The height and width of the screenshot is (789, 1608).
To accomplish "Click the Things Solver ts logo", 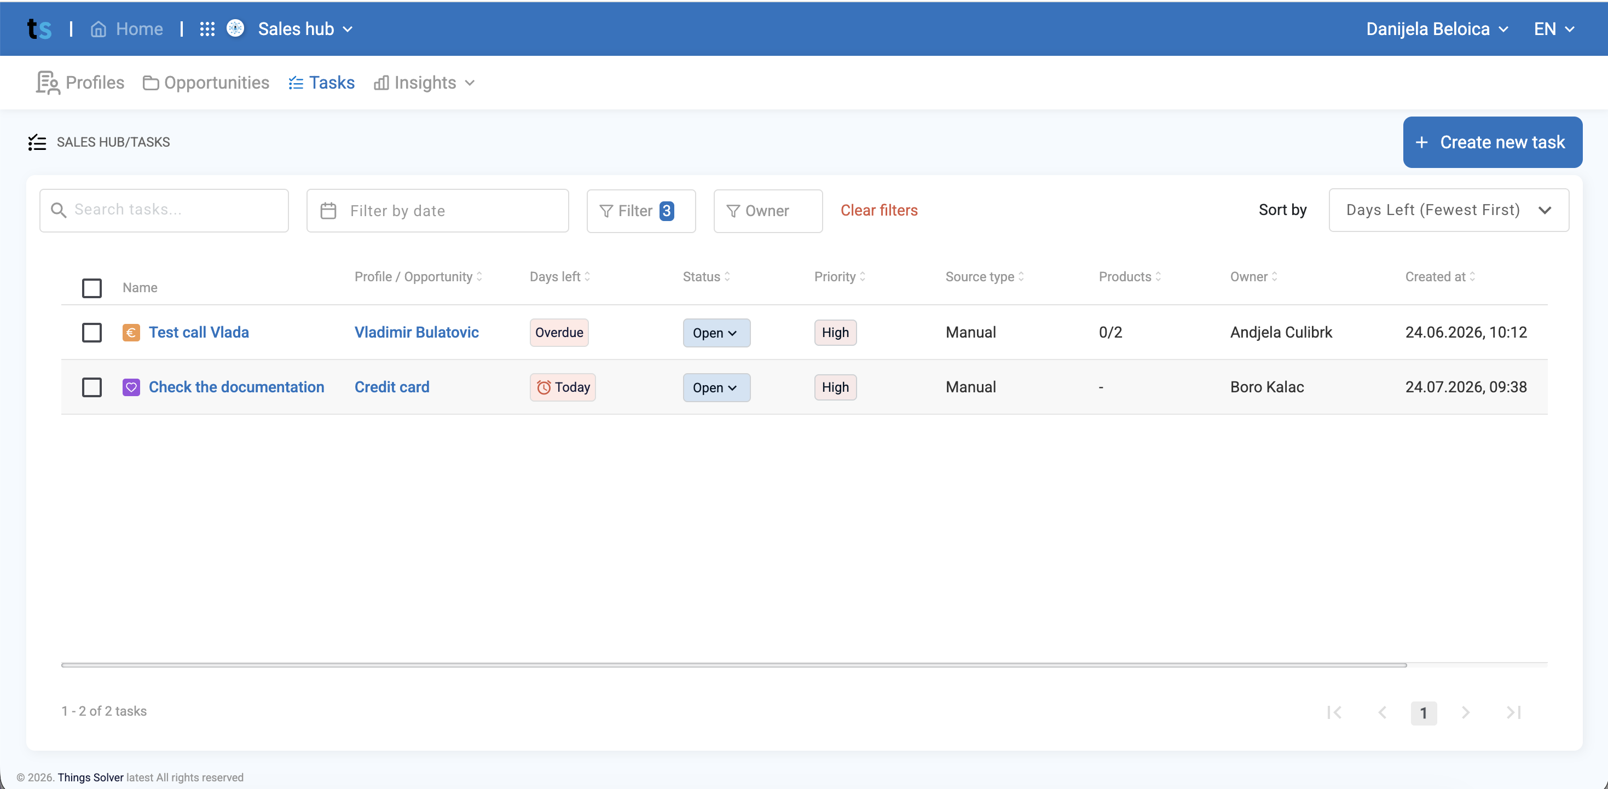I will [39, 28].
